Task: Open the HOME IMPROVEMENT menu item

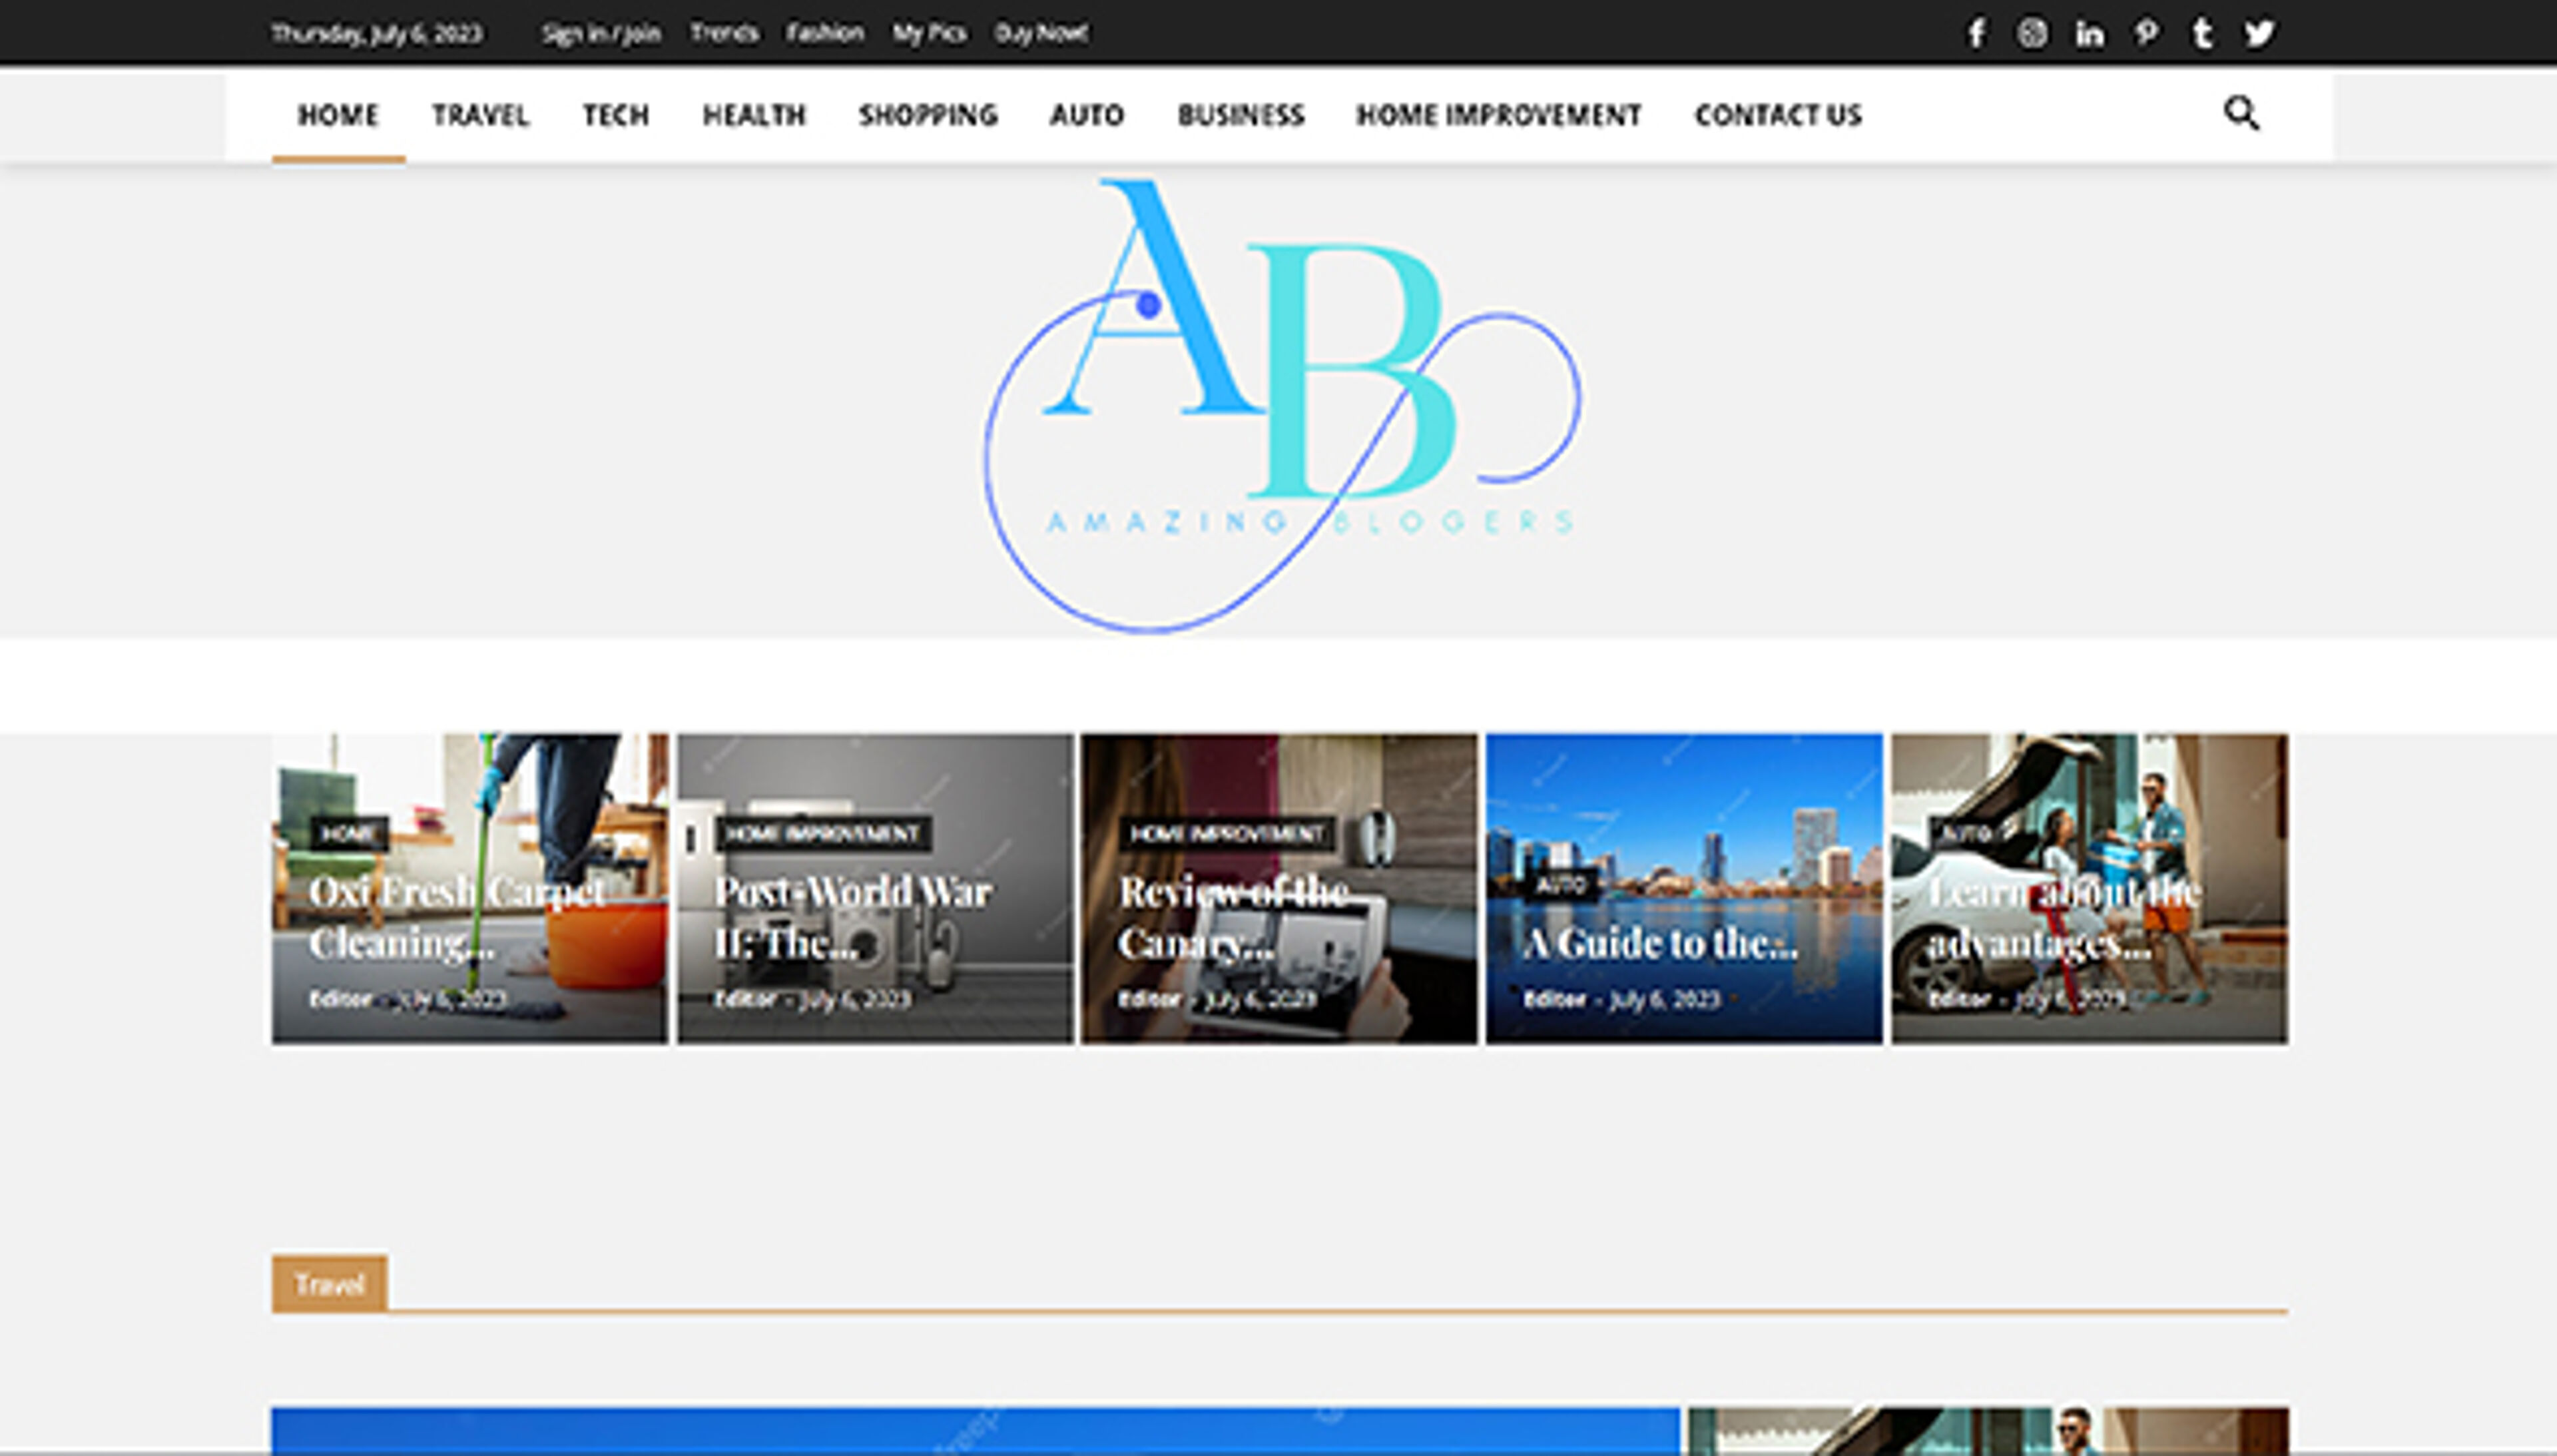Action: coord(1498,115)
